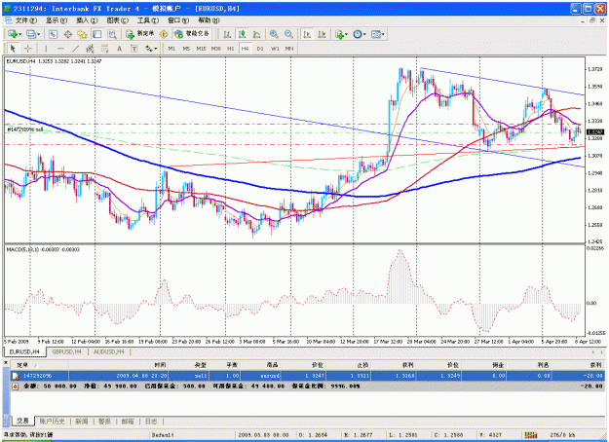Switch chart to line chart mode
This screenshot has height=442, width=609.
[x=256, y=34]
